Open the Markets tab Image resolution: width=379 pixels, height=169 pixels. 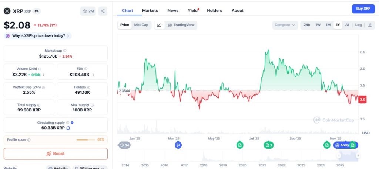click(x=150, y=11)
